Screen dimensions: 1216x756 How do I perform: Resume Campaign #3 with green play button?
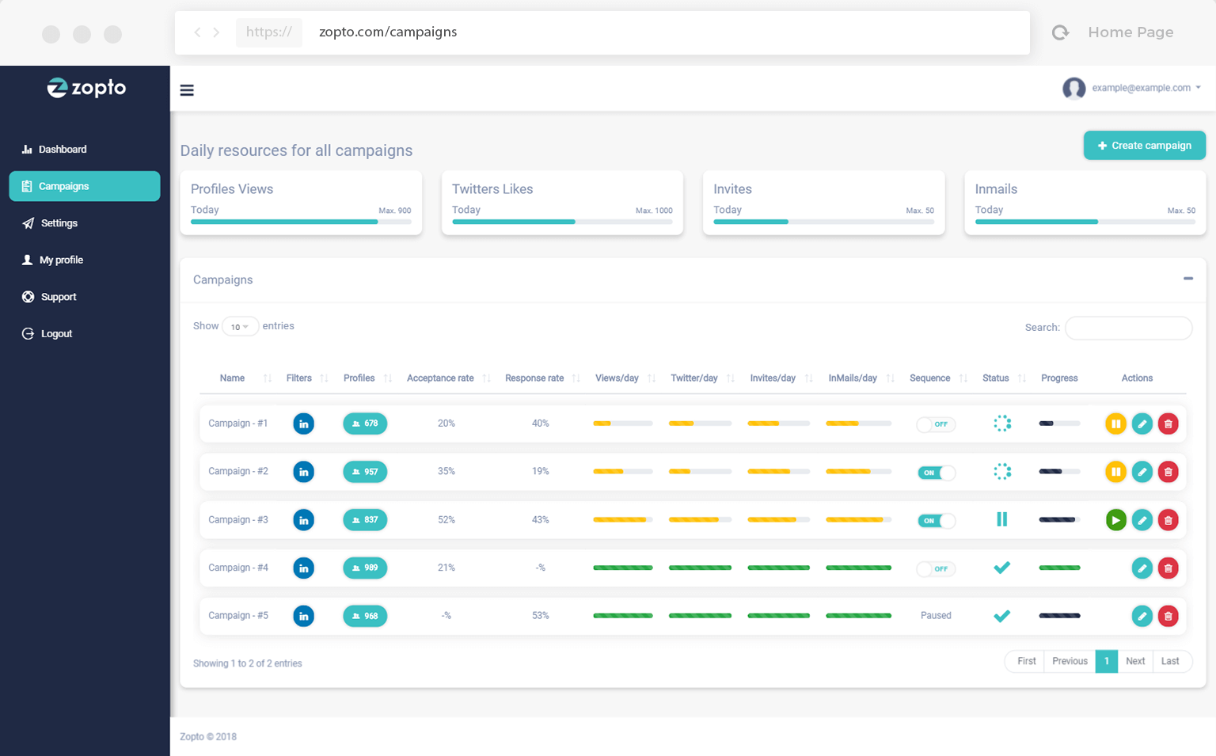[x=1115, y=520]
